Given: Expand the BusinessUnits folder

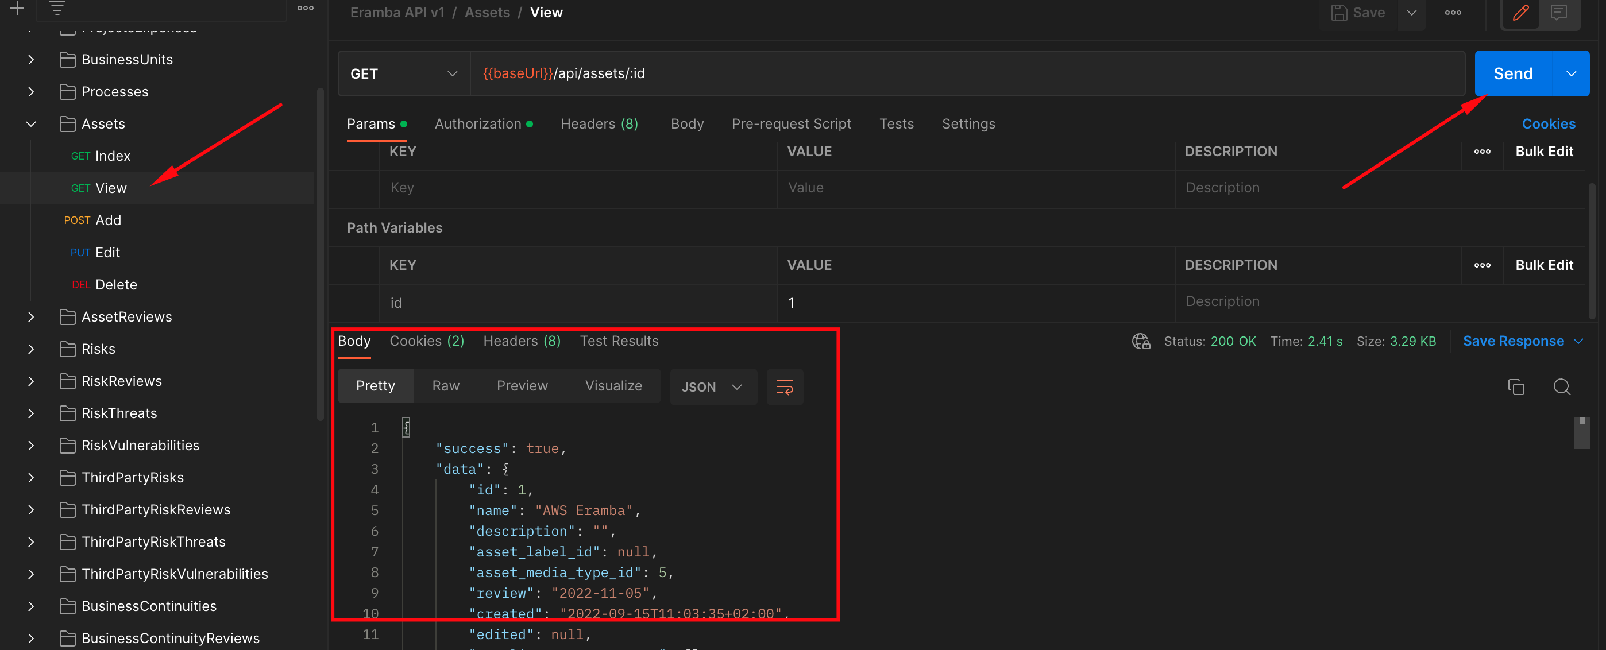Looking at the screenshot, I should [31, 59].
